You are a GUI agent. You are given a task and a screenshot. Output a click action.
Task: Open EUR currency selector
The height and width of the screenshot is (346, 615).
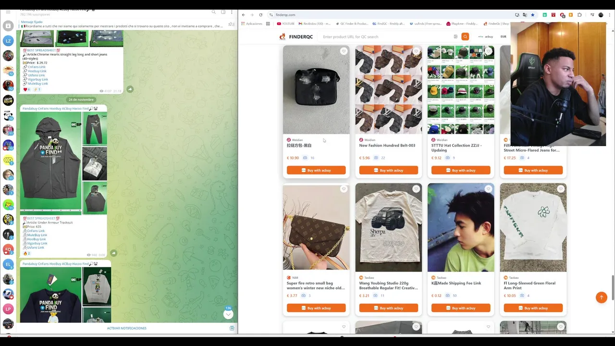[x=504, y=37]
